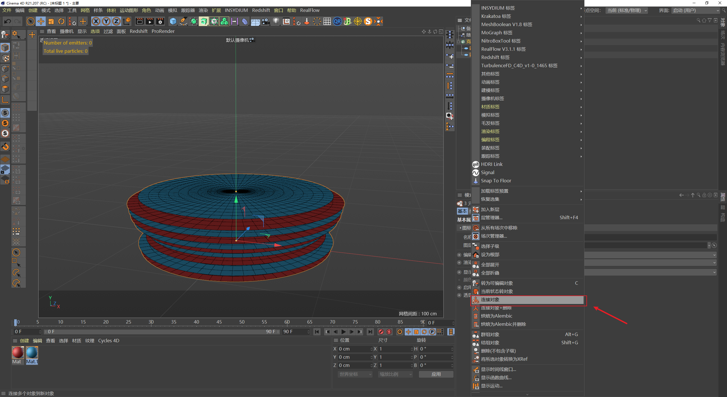Toggle the coordinate system icon

click(x=127, y=21)
